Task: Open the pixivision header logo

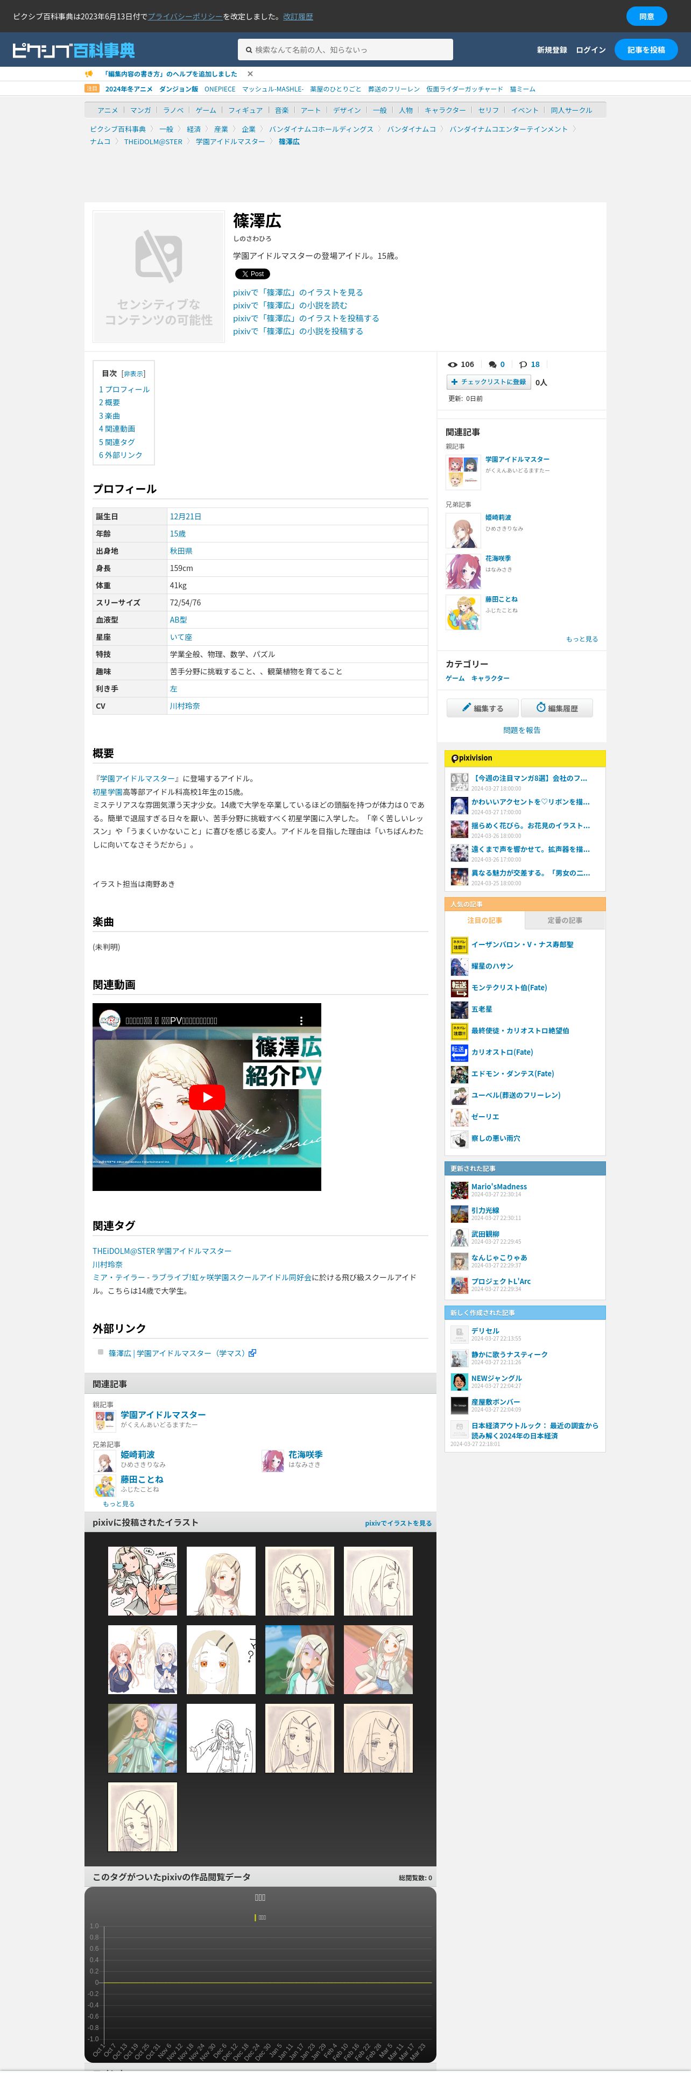Action: click(471, 758)
